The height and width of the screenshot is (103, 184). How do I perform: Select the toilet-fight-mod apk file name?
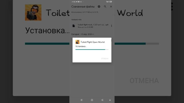pos(93,25)
